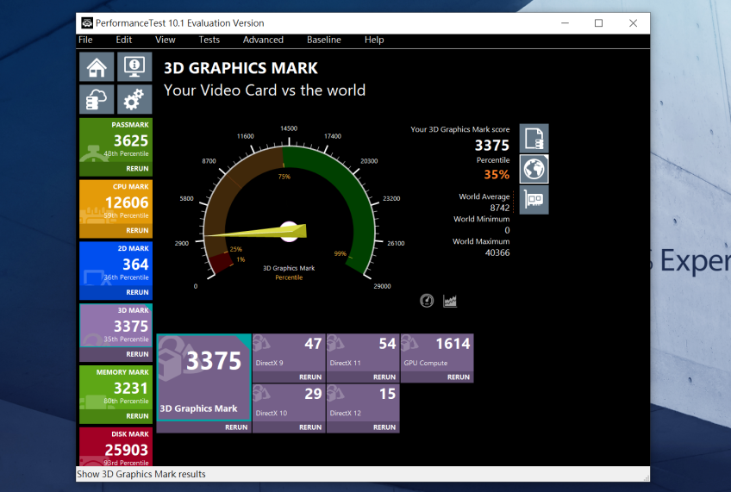The height and width of the screenshot is (492, 731).
Task: Rerun the DirectX 10 test
Action: tap(310, 427)
